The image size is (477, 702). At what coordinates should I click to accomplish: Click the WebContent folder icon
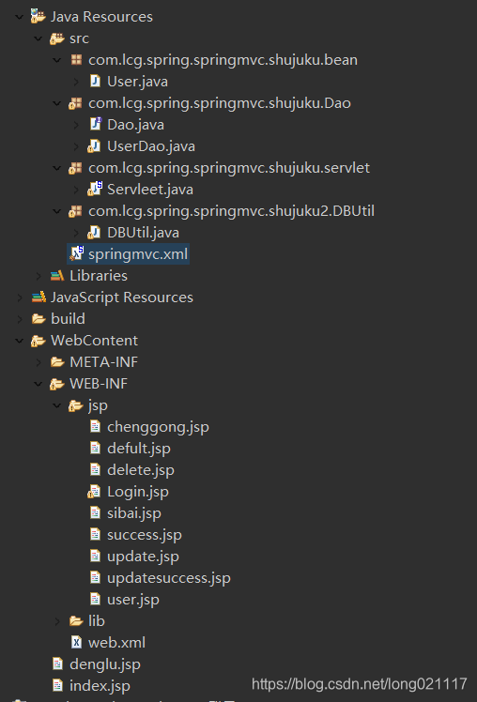click(x=38, y=341)
